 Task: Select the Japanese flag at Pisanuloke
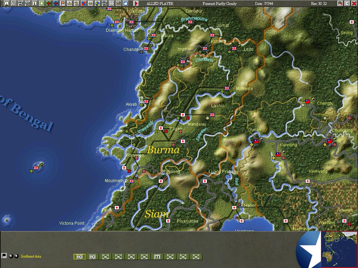pyautogui.click(x=168, y=221)
